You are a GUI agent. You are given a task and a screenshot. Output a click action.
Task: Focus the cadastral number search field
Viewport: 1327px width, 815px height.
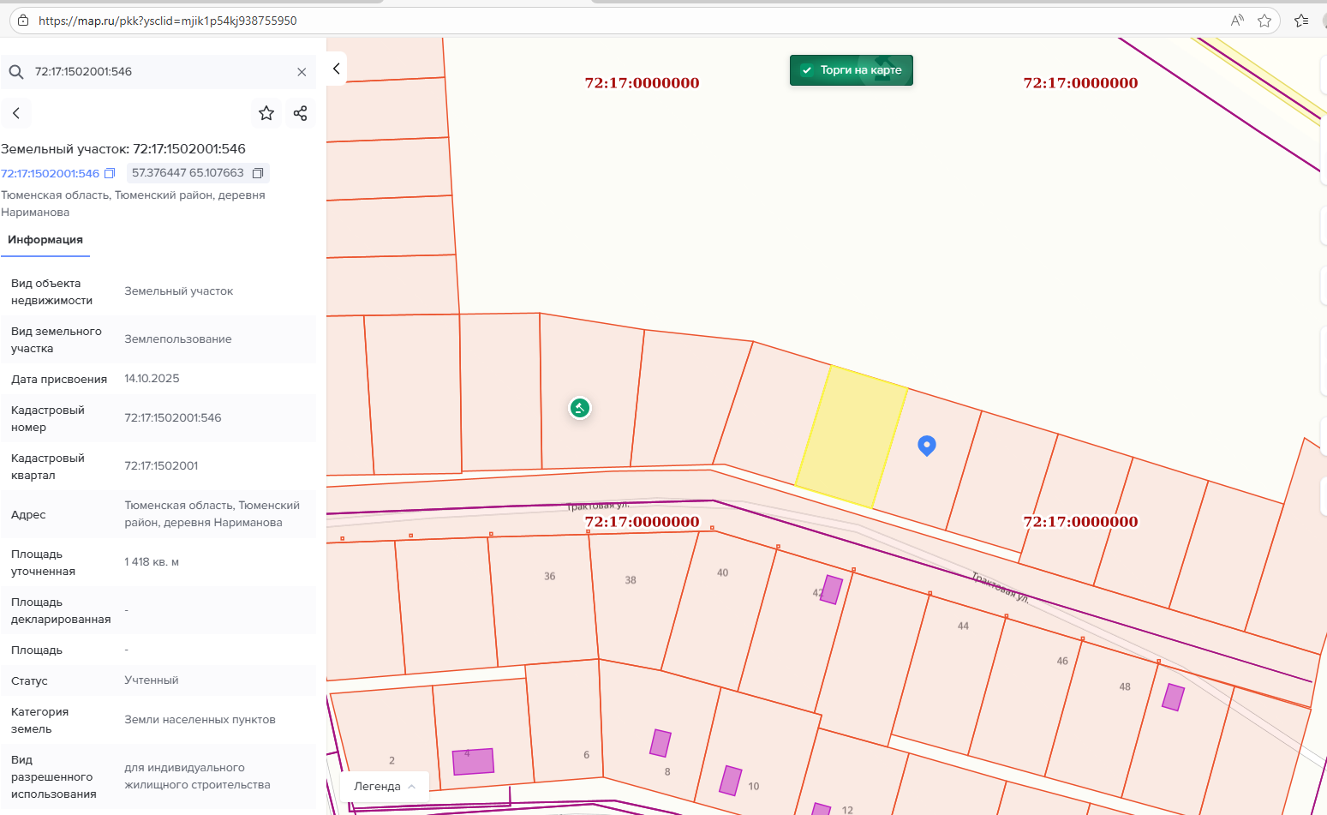point(163,72)
